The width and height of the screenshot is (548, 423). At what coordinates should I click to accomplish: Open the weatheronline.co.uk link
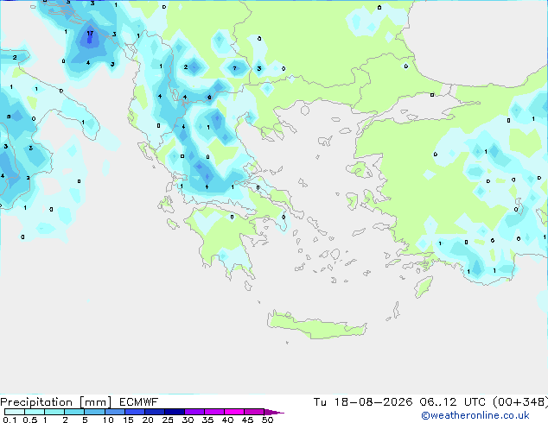(475, 415)
